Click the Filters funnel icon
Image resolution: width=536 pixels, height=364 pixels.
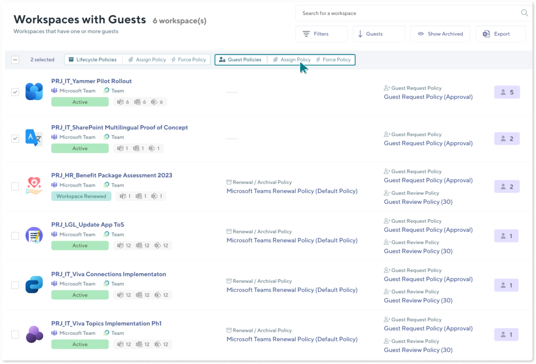pyautogui.click(x=306, y=33)
